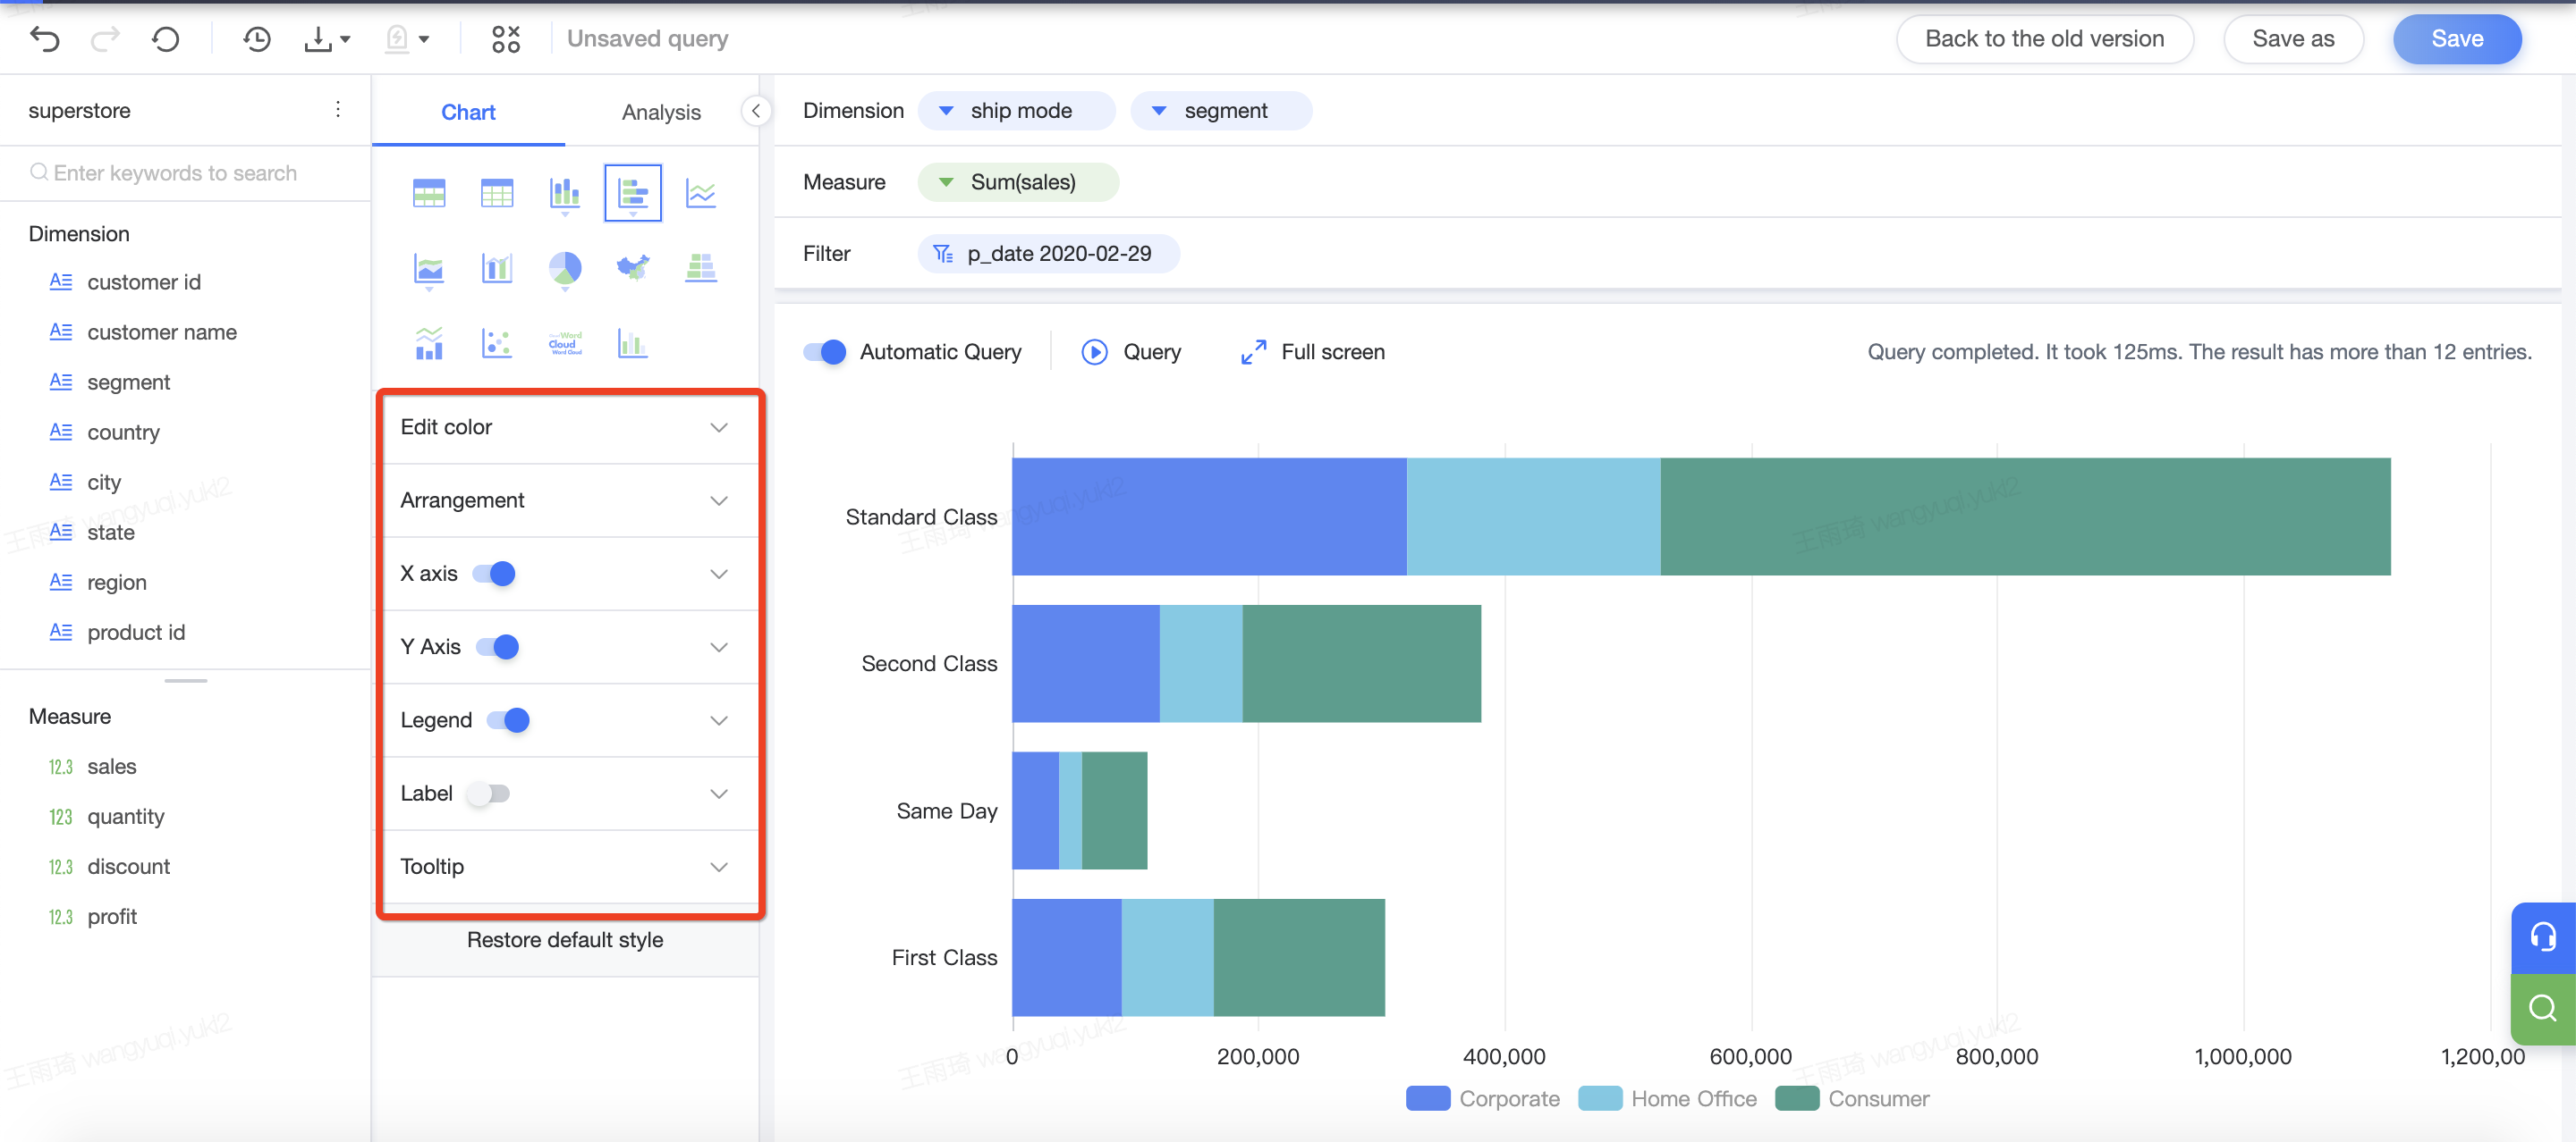Viewport: 2576px width, 1142px height.
Task: Select the funnel pyramid chart type
Action: [x=701, y=268]
